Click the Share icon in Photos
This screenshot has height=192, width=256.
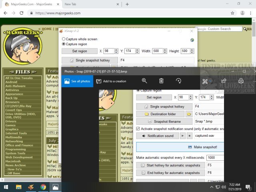click(x=224, y=81)
